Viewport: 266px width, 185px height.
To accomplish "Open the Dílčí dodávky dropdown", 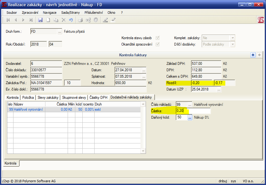I will coord(233,44).
